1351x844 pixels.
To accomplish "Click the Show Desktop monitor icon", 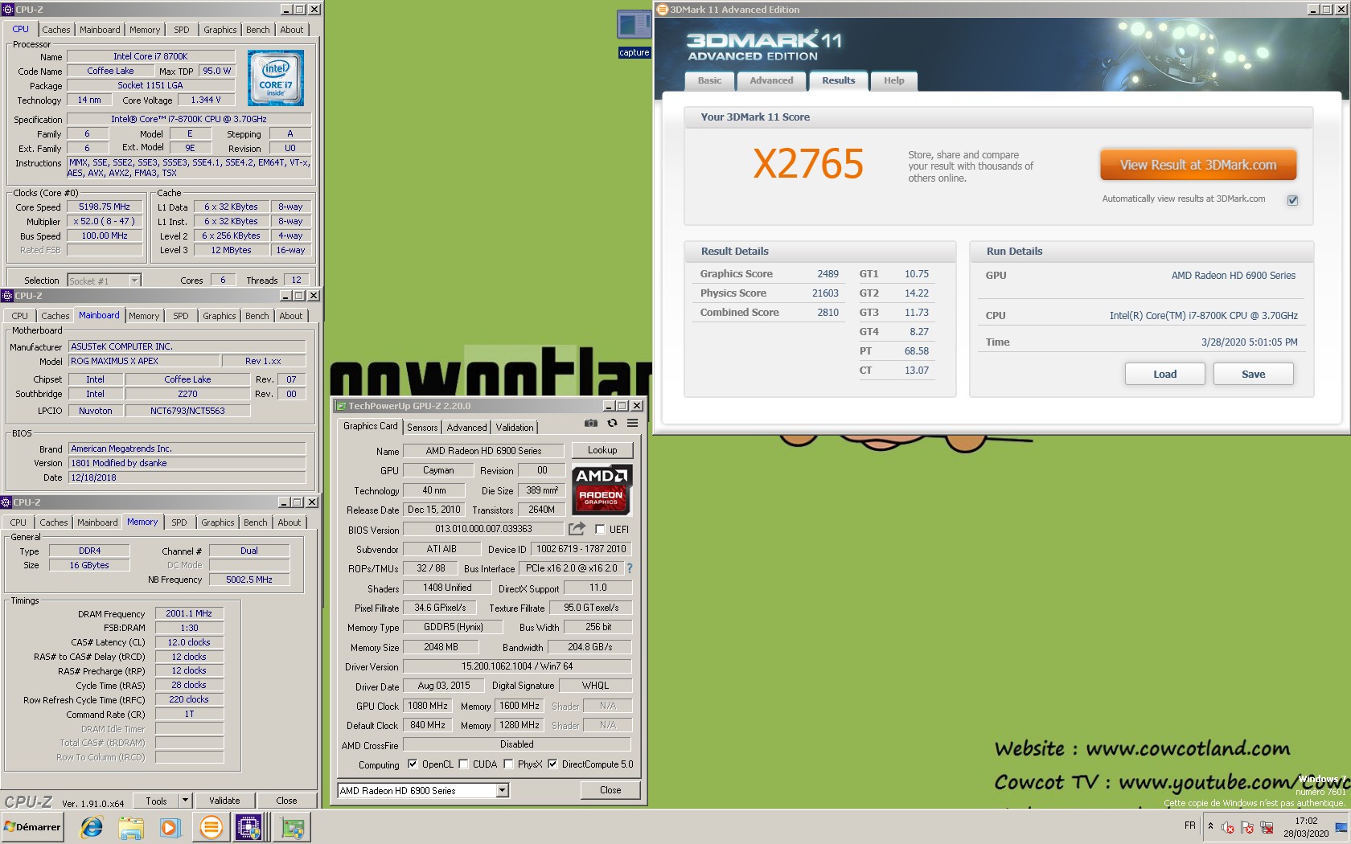I will point(1341,827).
